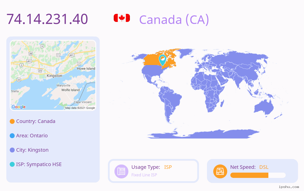Click the blue dot beside Area: Ontario
Image resolution: width=304 pixels, height=191 pixels.
12,136
